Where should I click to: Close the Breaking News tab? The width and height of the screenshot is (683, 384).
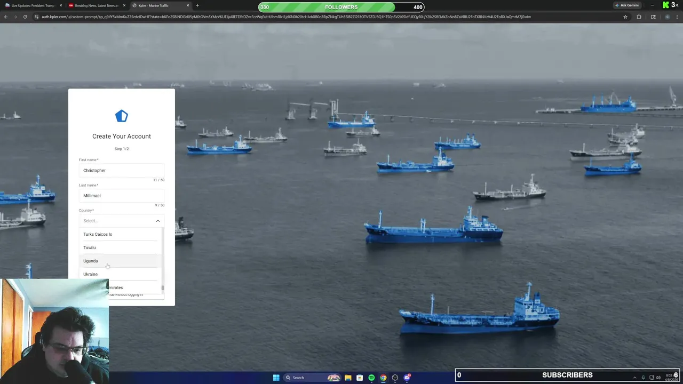point(124,5)
